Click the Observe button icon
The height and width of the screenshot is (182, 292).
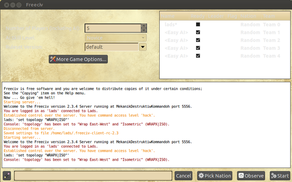[241, 176]
